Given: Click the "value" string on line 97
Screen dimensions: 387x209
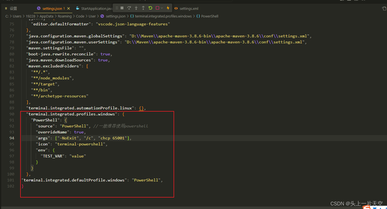Looking at the screenshot, I should [78, 156].
